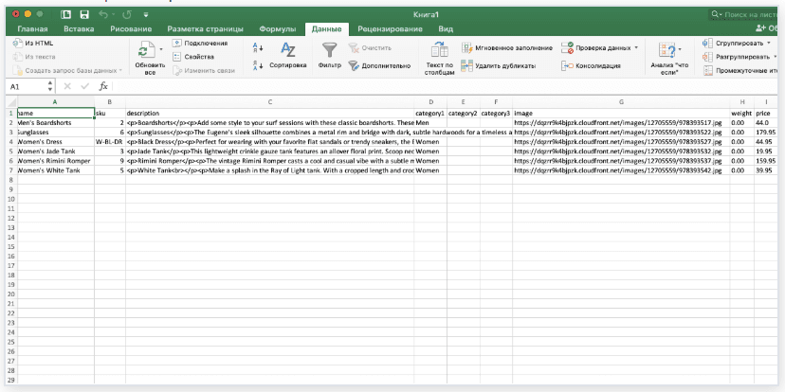This screenshot has width=785, height=392.
Task: Click the Save icon in title bar
Action: [84, 14]
